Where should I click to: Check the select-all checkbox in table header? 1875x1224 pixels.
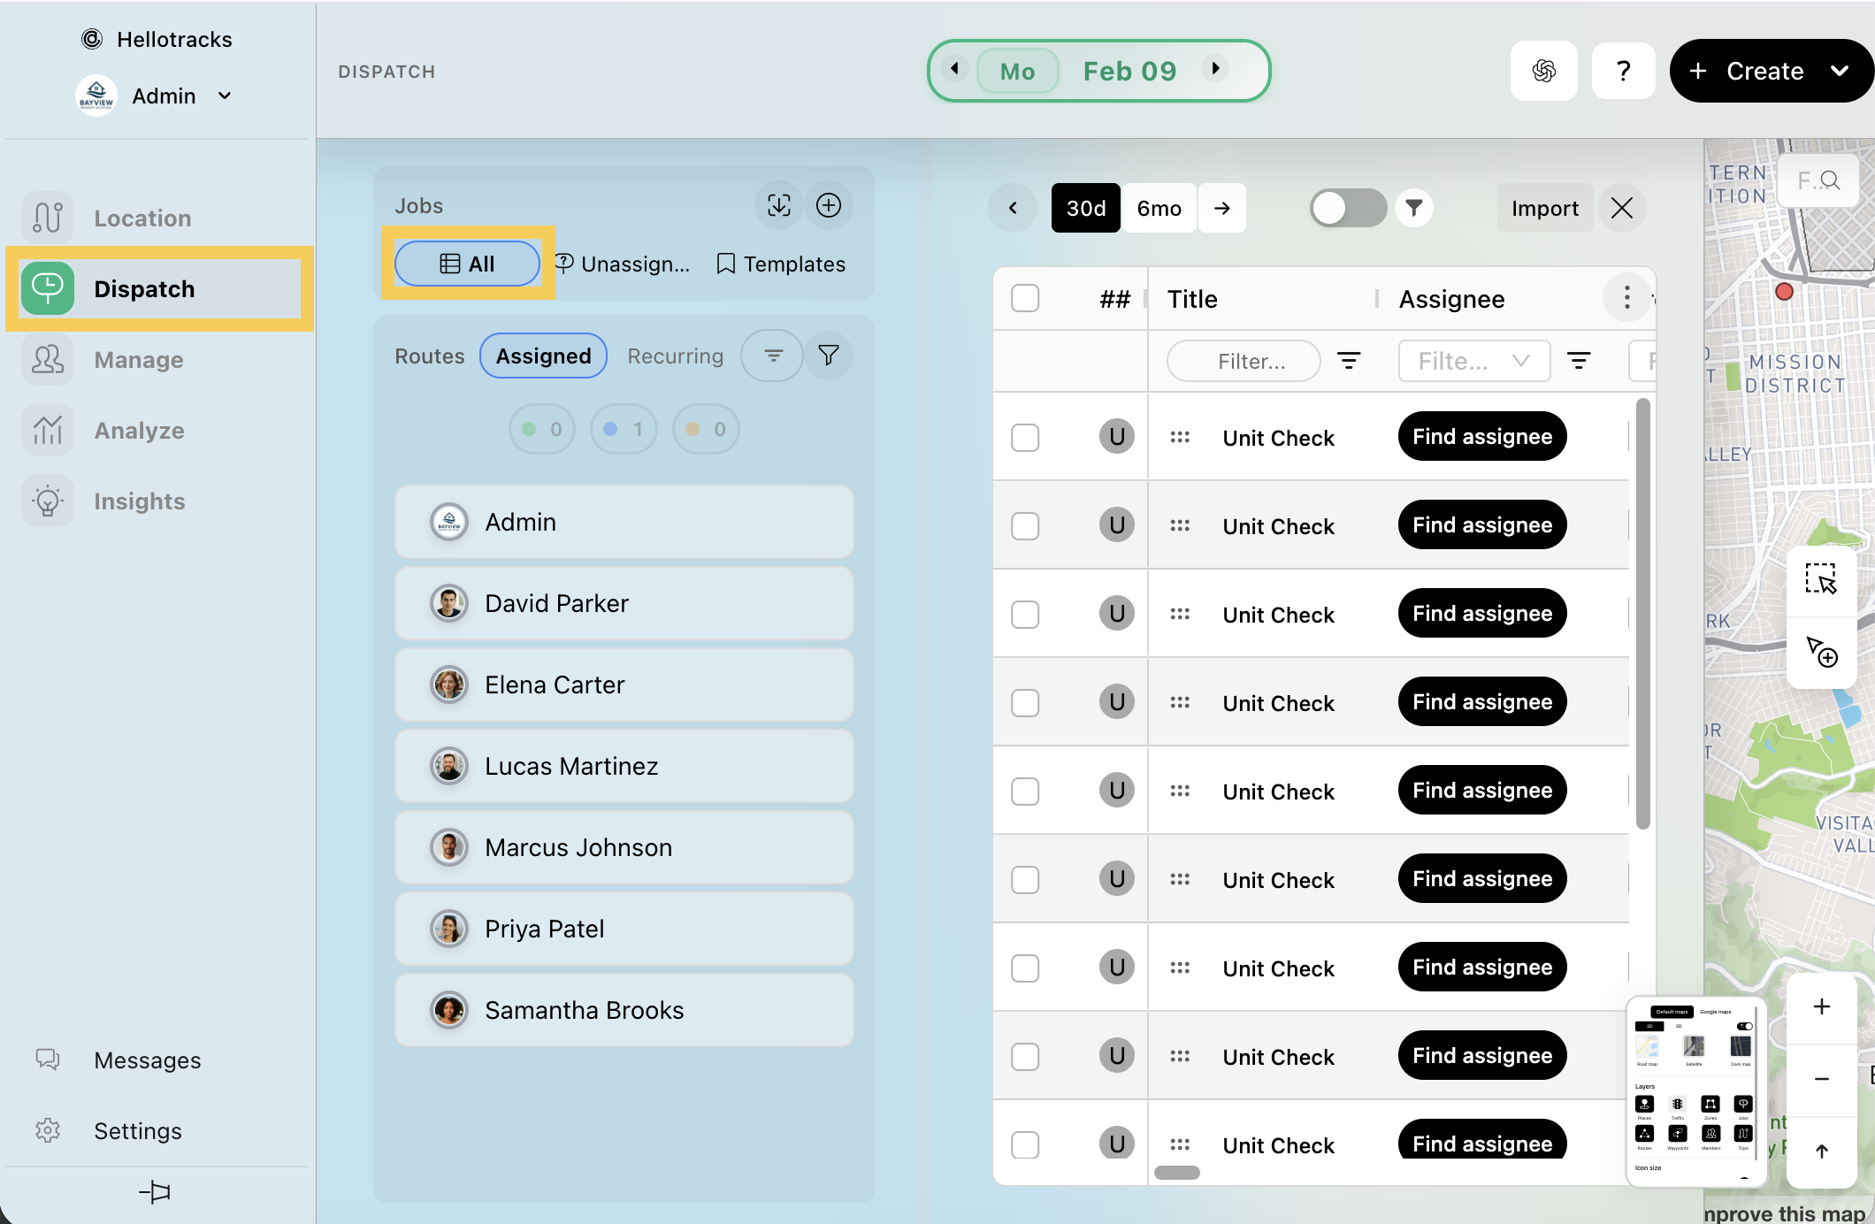pos(1025,299)
